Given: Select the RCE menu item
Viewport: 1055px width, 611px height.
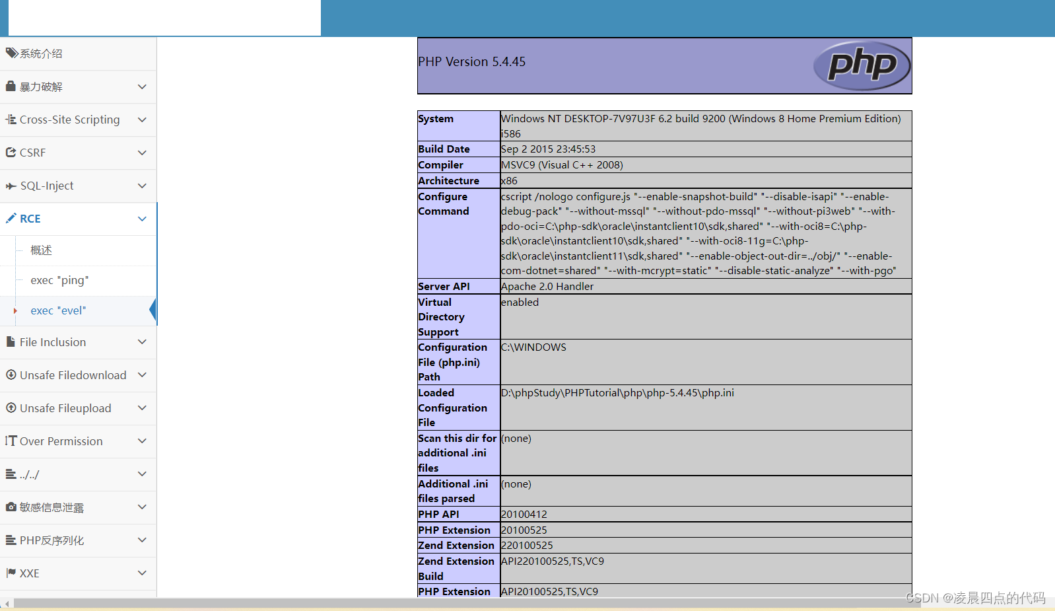Looking at the screenshot, I should tap(78, 219).
